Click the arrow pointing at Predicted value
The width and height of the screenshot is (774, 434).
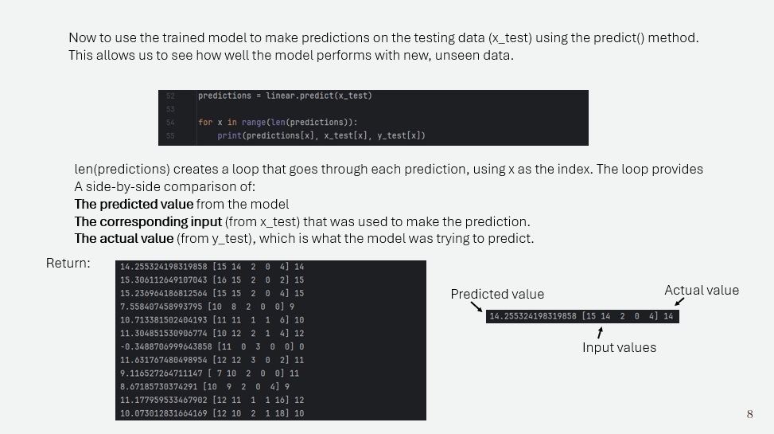[476, 307]
